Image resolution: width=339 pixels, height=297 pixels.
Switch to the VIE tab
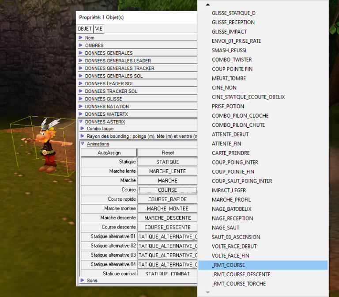pos(98,29)
